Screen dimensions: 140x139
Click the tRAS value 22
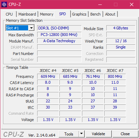tap(48, 101)
